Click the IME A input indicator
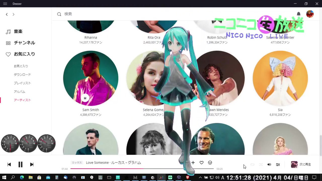Viewport: 322px width, 181px height. click(x=223, y=178)
